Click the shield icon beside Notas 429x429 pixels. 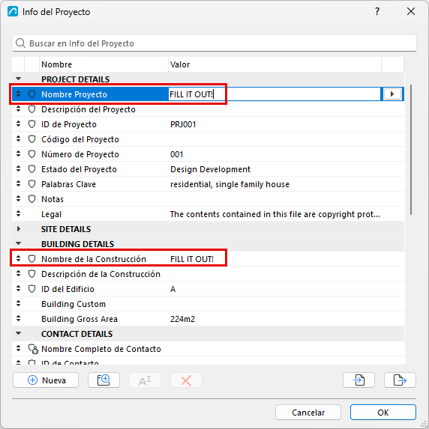click(x=32, y=199)
